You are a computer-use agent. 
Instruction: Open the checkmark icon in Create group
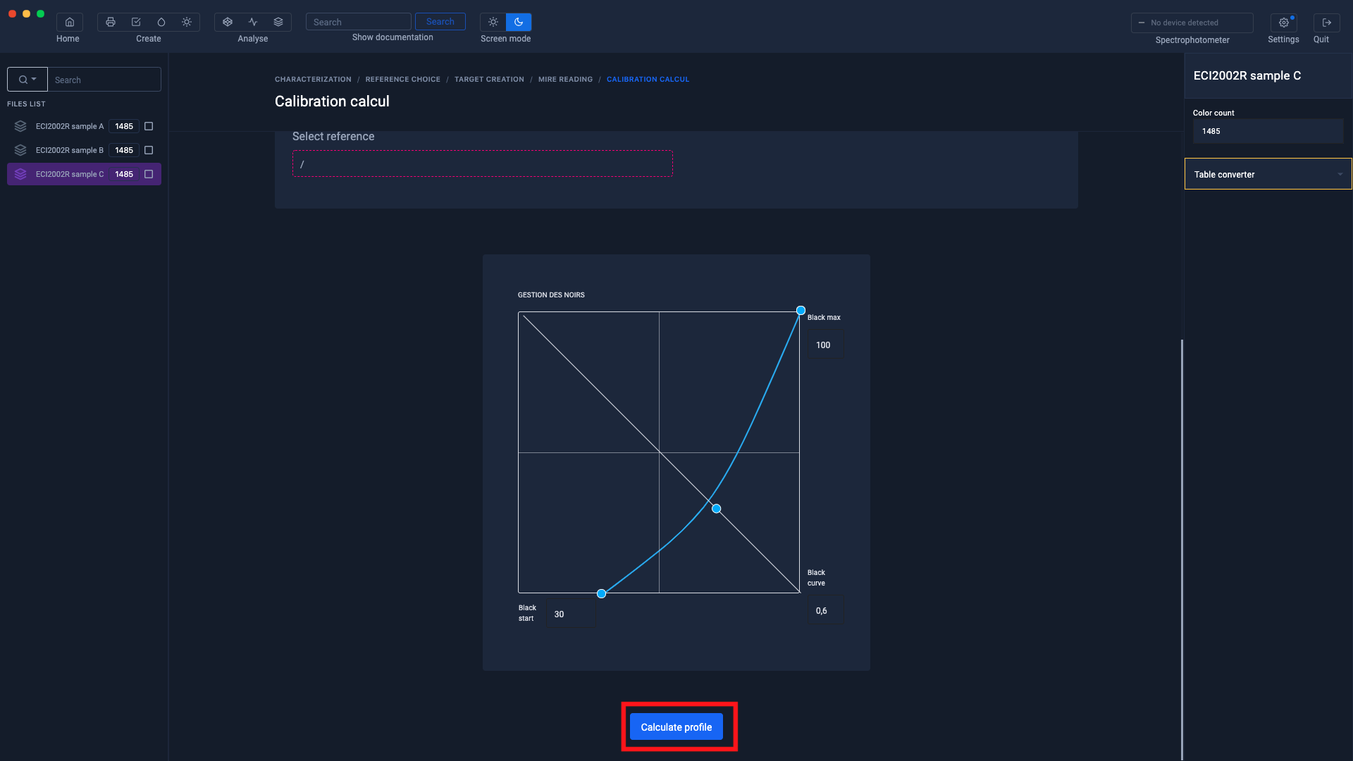pyautogui.click(x=136, y=22)
